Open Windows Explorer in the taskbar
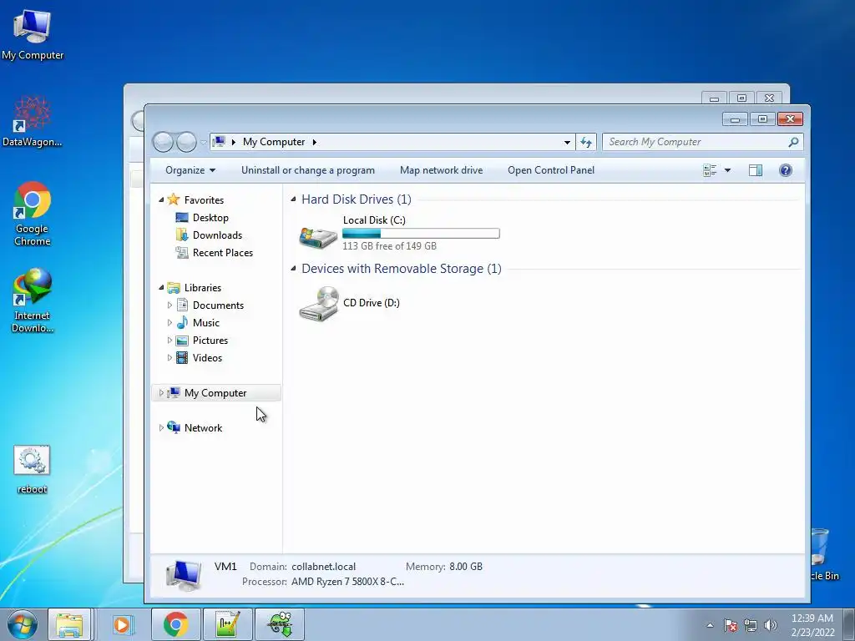Image resolution: width=855 pixels, height=641 pixels. coord(69,624)
